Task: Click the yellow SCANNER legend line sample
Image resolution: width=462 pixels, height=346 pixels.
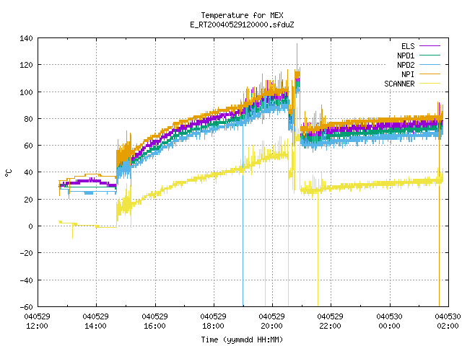Action: 430,84
